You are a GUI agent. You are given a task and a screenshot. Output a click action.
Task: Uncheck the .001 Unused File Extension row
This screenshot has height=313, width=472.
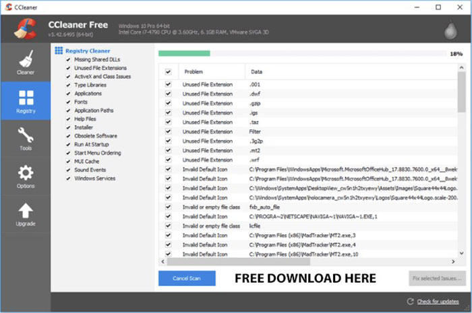(168, 84)
